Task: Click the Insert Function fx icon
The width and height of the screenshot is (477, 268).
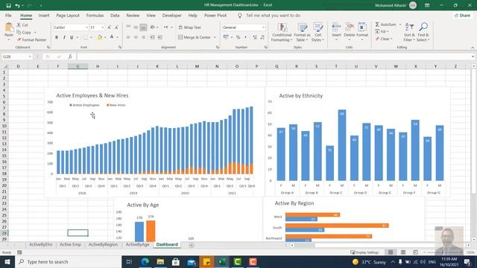Action: click(x=70, y=57)
